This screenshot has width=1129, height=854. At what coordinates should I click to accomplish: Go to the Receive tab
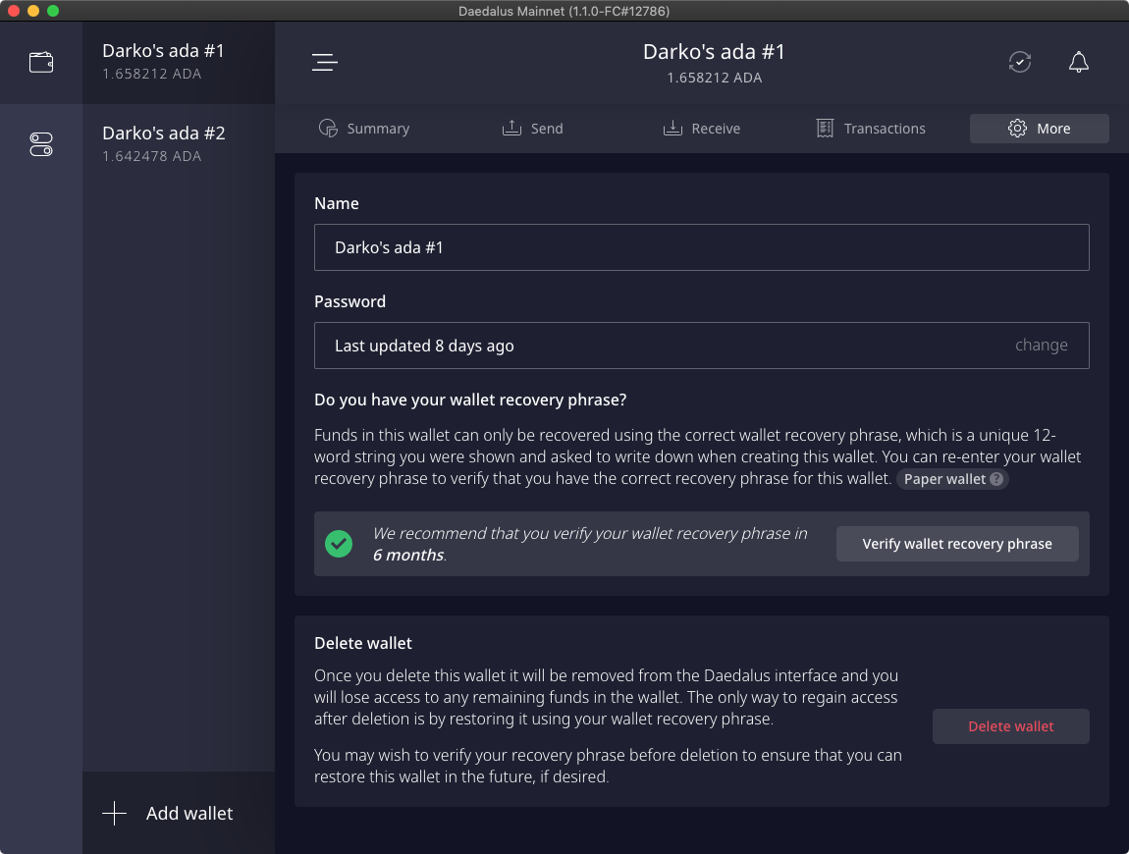coord(702,129)
